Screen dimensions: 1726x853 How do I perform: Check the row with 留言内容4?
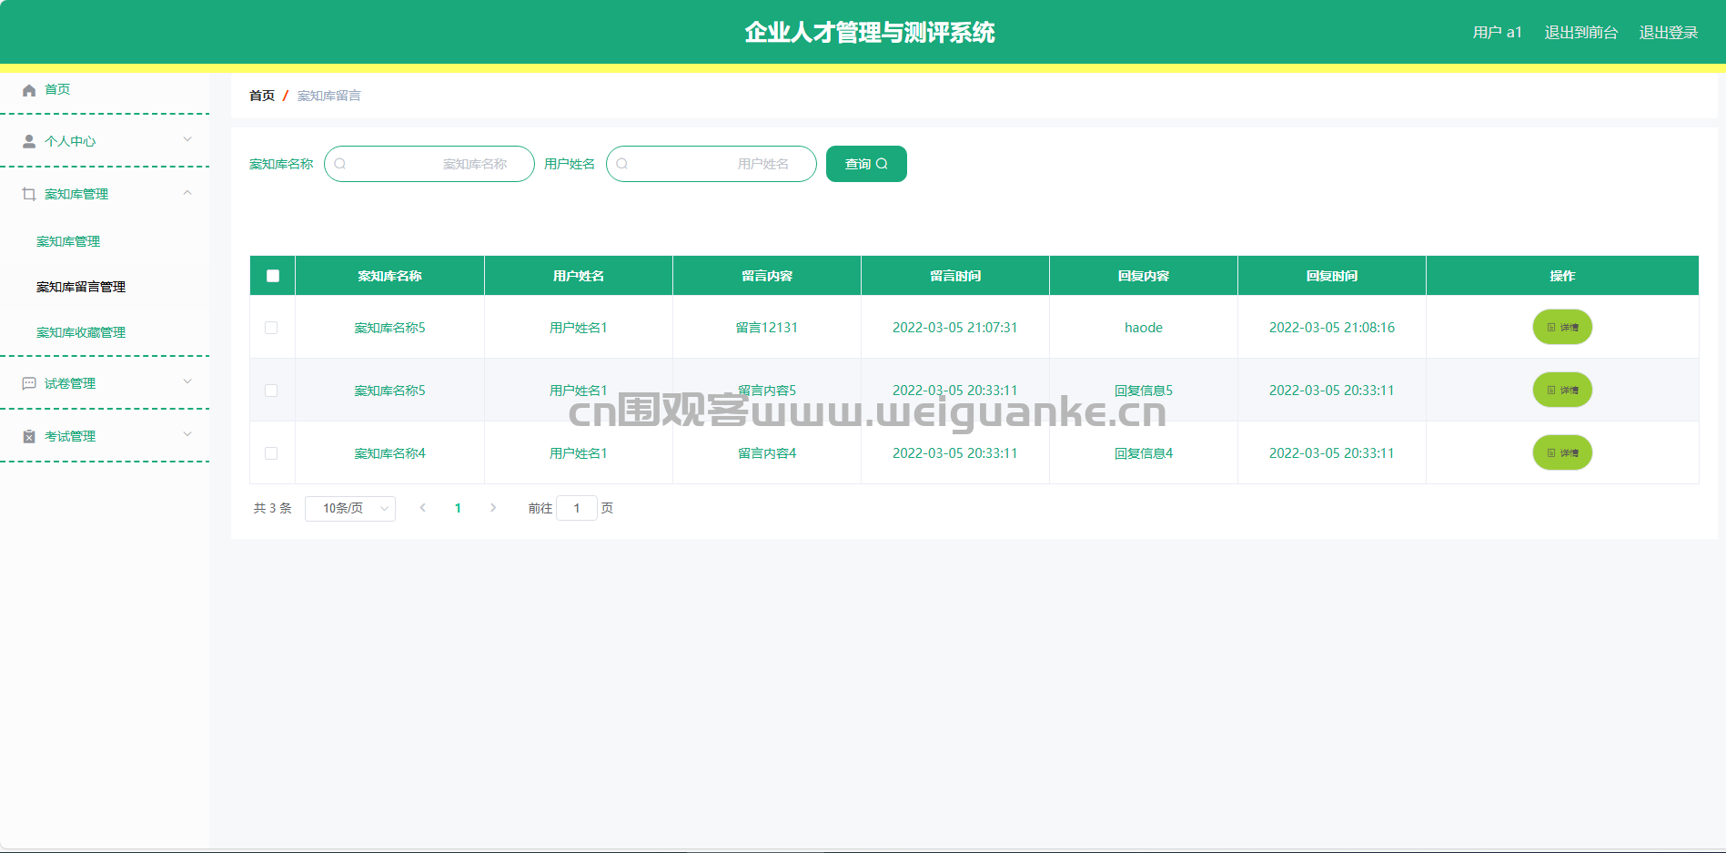271,453
